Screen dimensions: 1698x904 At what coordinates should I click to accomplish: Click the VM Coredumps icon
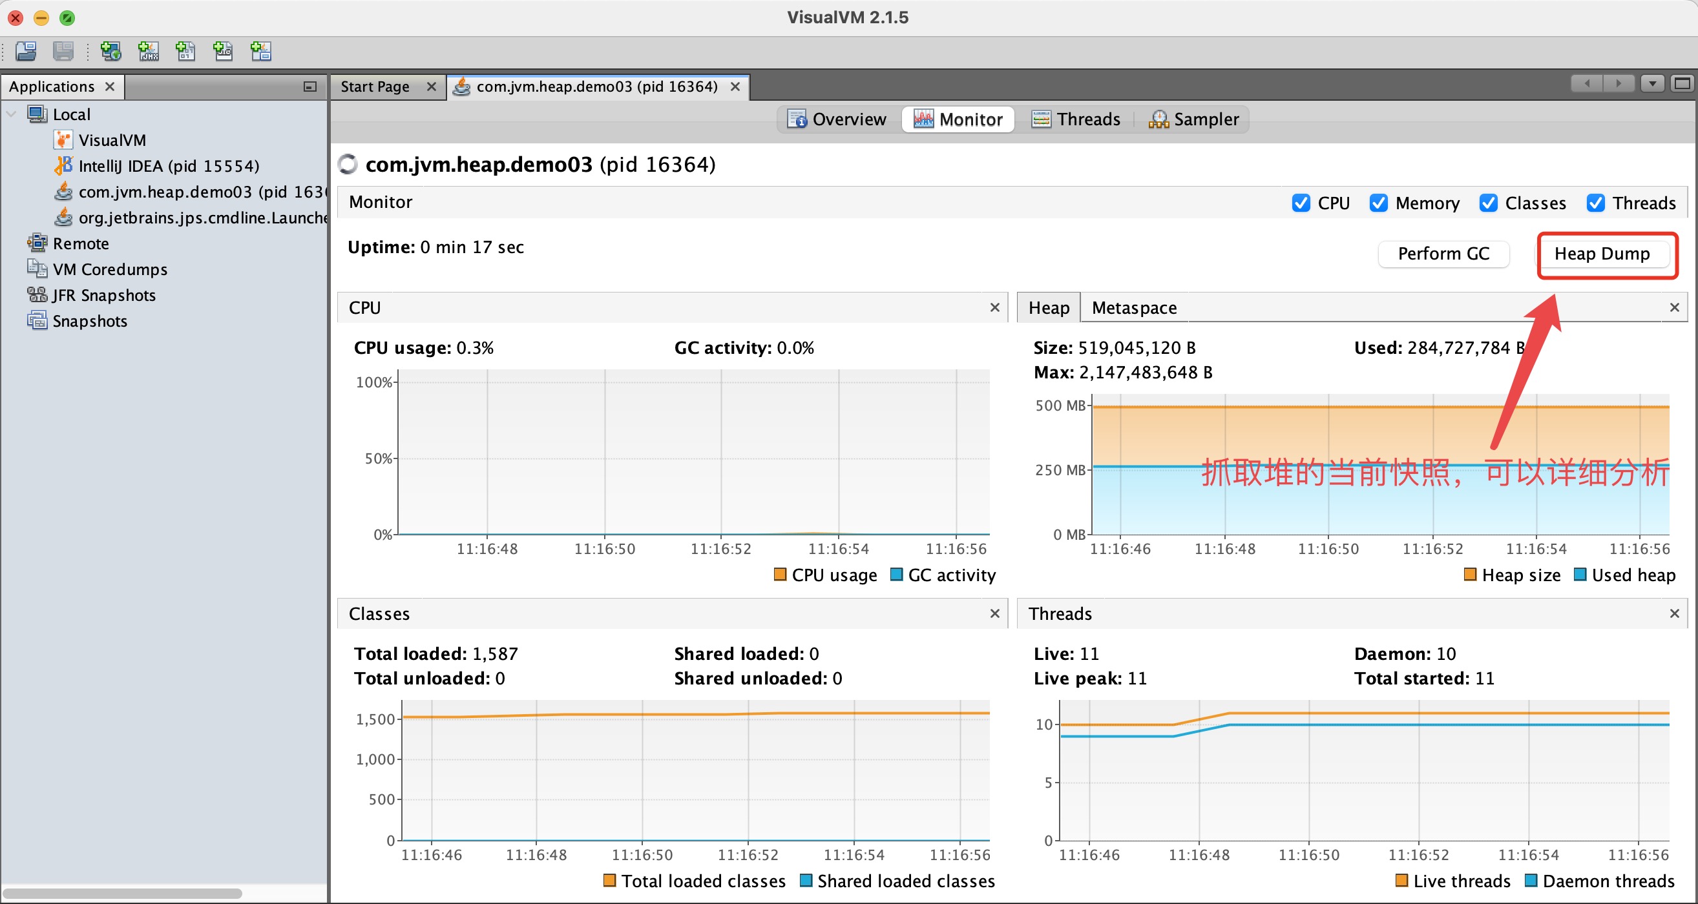click(37, 269)
